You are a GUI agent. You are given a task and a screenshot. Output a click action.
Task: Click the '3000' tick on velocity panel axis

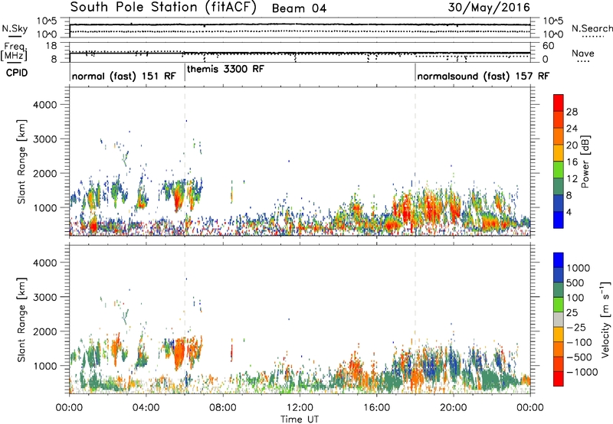click(x=45, y=297)
